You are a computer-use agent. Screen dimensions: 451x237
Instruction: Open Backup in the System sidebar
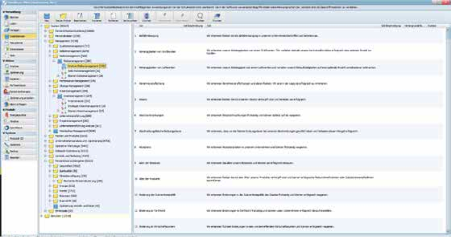coord(15,151)
